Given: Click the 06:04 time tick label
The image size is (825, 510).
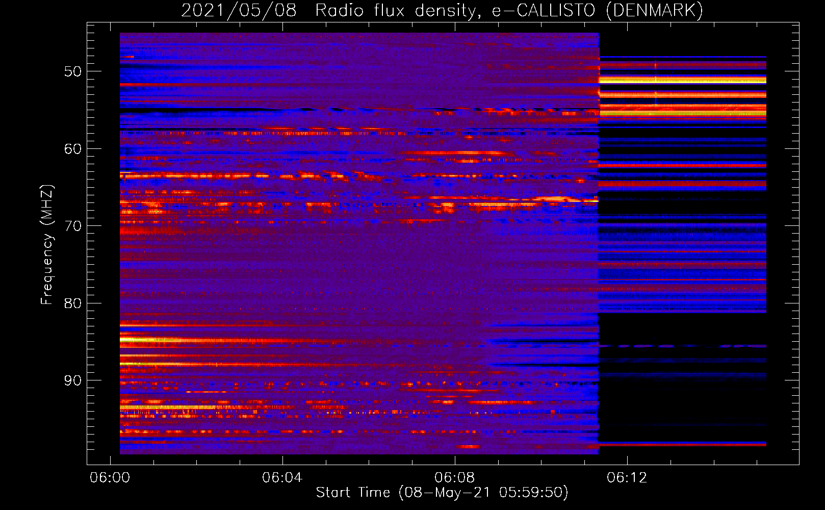Looking at the screenshot, I should click(x=282, y=478).
